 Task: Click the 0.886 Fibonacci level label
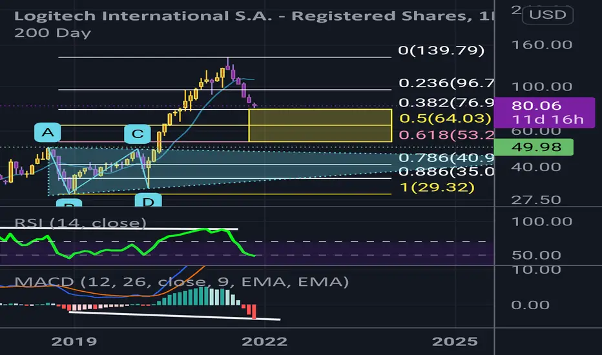point(446,171)
